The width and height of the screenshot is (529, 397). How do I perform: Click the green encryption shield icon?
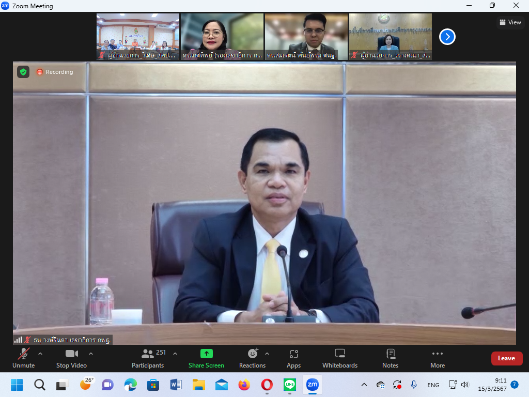23,72
